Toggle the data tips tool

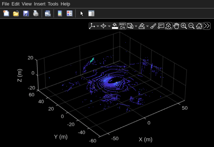161,26
